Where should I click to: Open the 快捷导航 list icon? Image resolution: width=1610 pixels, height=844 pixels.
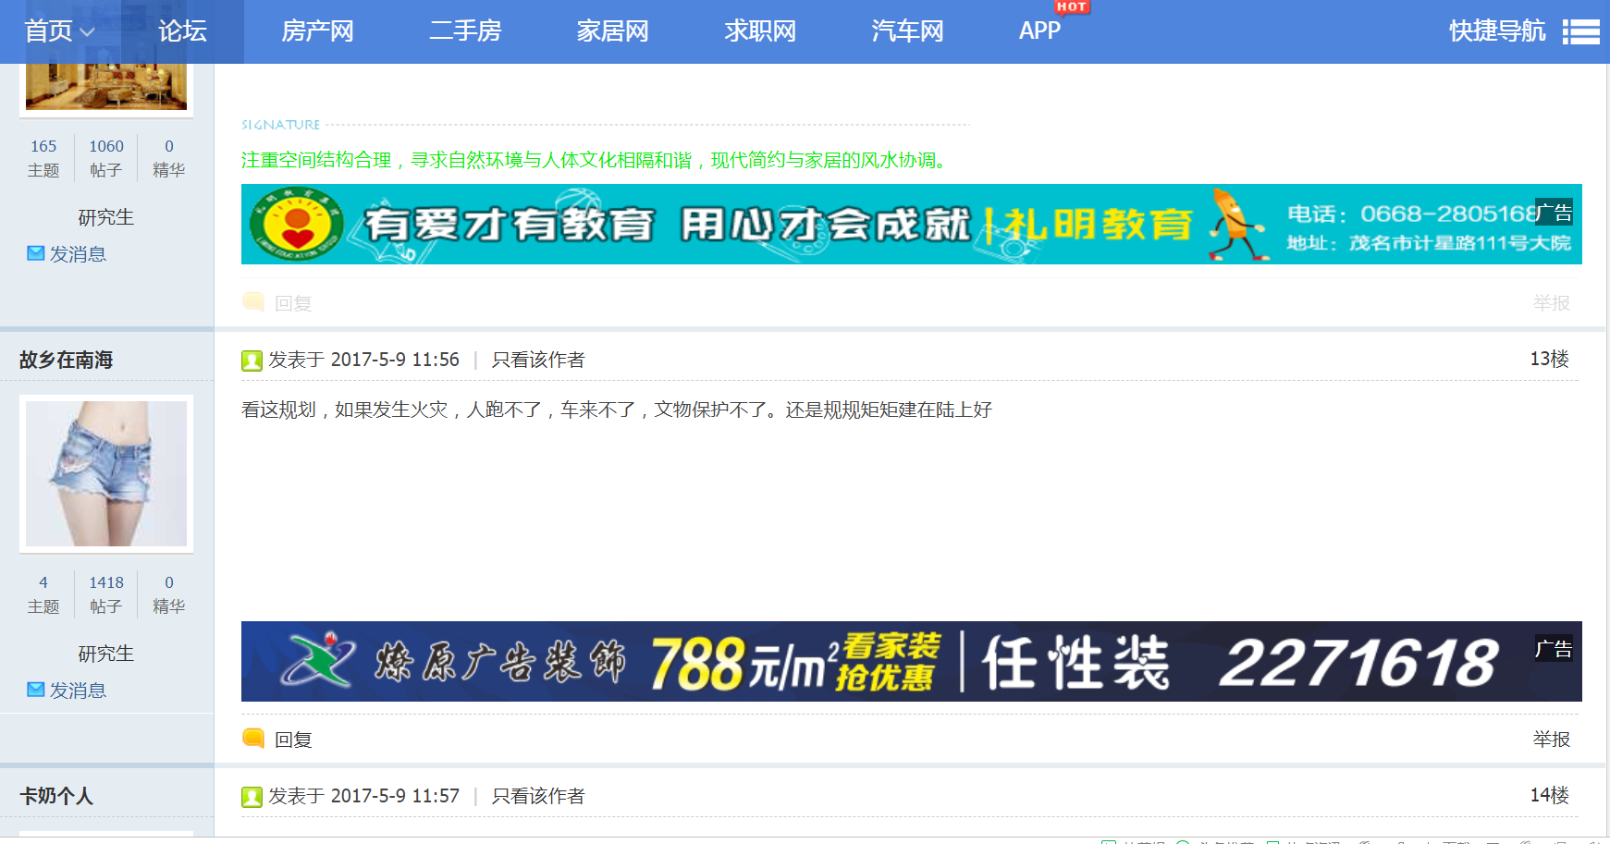(x=1580, y=31)
